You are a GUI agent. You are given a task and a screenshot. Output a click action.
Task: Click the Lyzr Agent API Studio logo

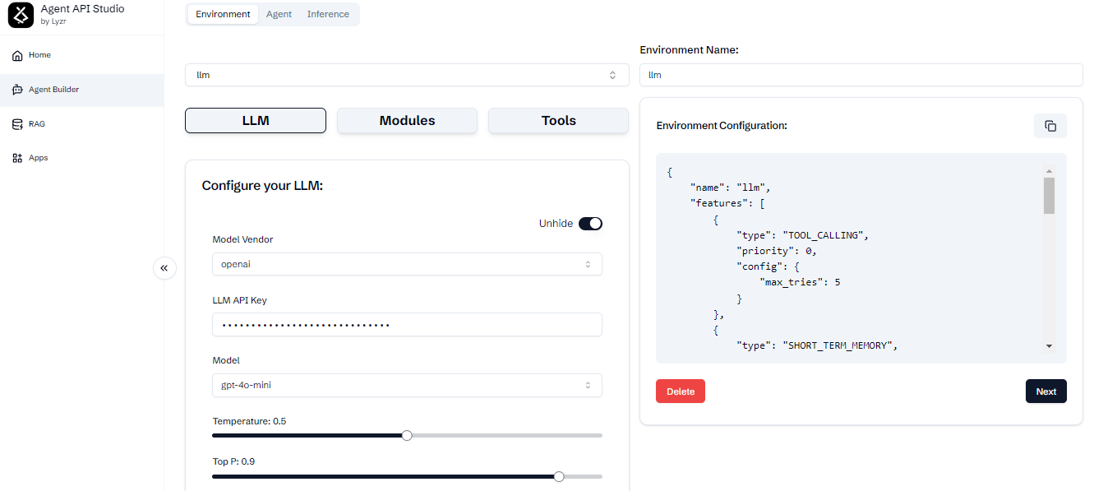pos(21,14)
